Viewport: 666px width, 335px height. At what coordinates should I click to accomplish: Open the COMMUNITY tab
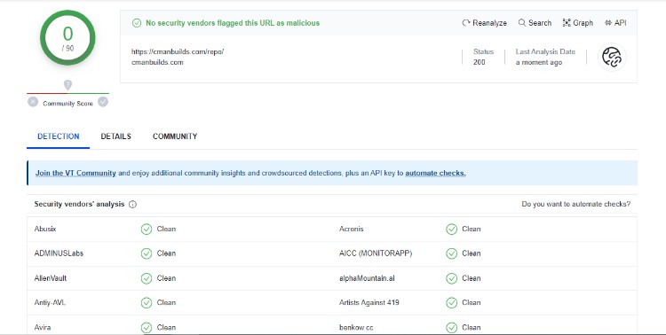point(175,136)
